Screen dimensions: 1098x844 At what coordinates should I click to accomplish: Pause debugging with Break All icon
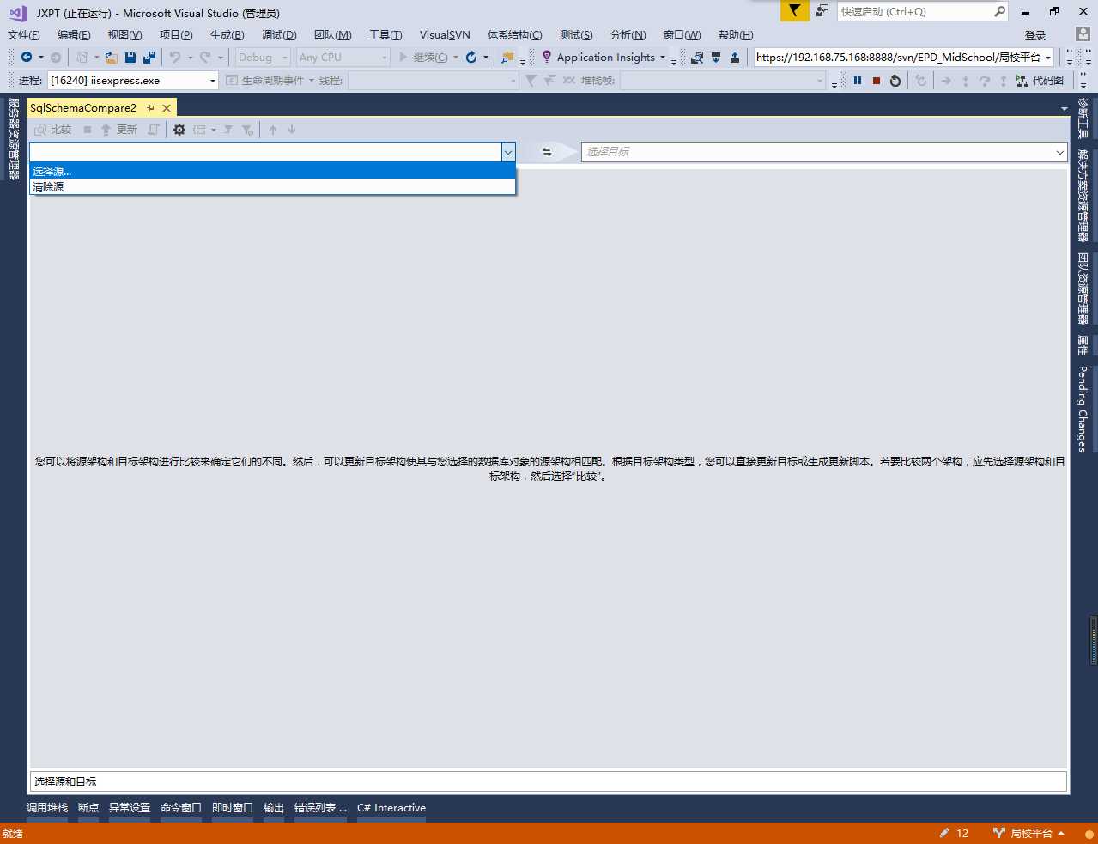(x=858, y=81)
